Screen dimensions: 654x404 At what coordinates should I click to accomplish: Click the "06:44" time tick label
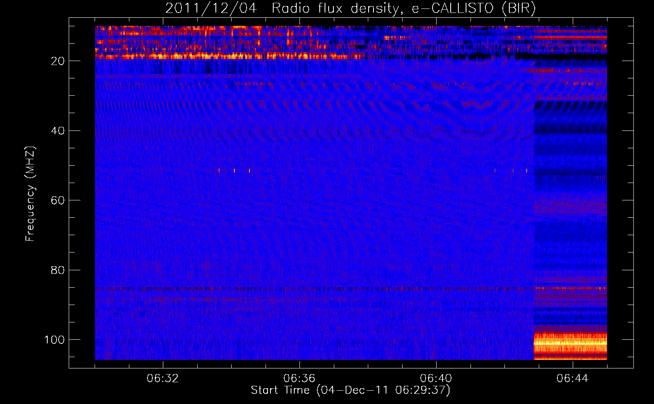tap(572, 379)
